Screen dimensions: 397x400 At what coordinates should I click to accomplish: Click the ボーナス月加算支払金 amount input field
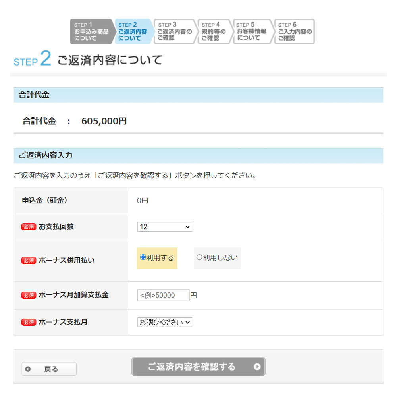[x=163, y=295]
